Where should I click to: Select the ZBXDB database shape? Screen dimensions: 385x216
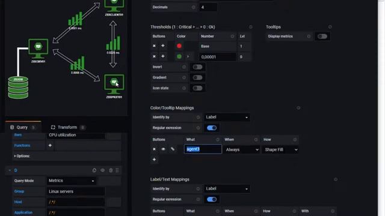point(18,88)
